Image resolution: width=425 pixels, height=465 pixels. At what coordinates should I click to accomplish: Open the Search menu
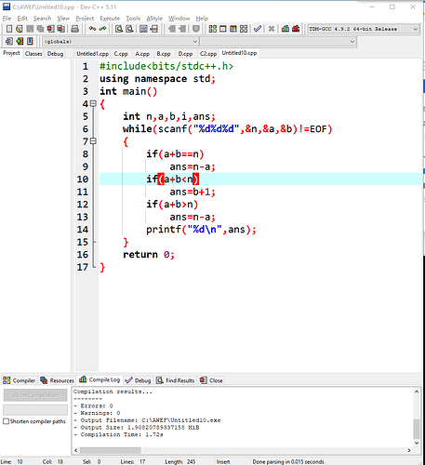tap(42, 19)
